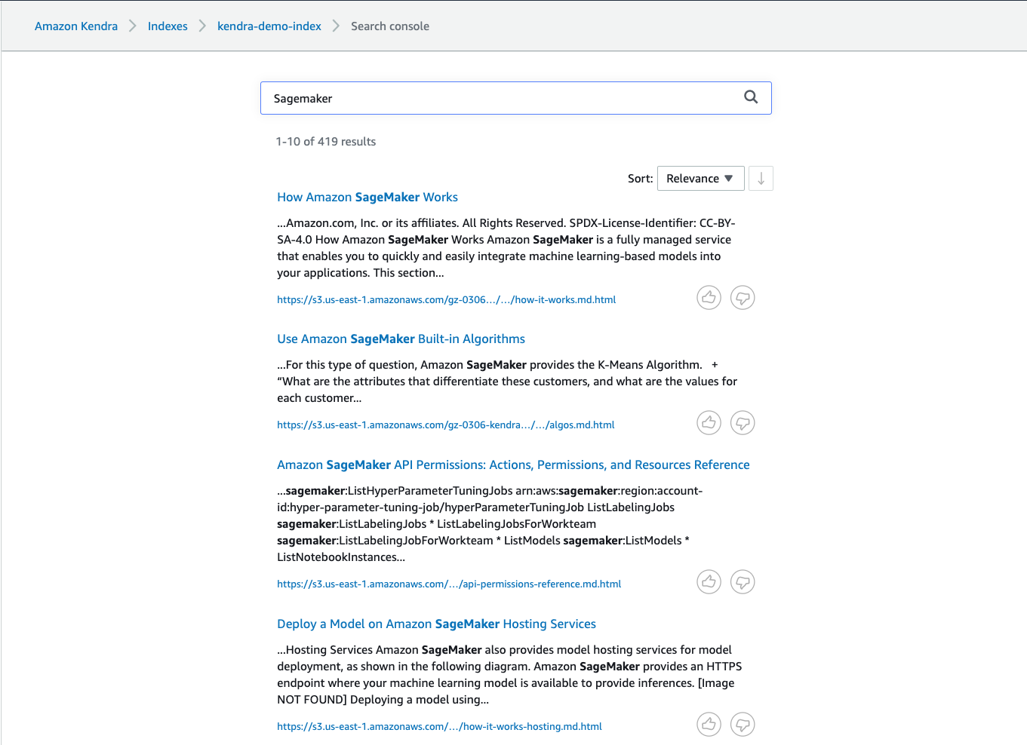This screenshot has height=745, width=1027.
Task: Open api-permissions-reference.md.html URL link
Action: click(449, 584)
